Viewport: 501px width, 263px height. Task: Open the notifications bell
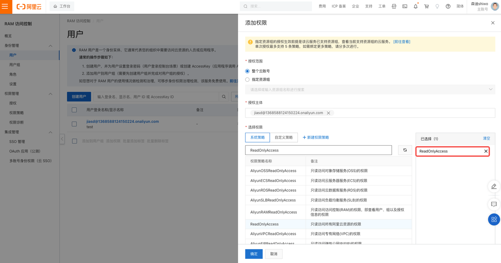(x=416, y=6)
